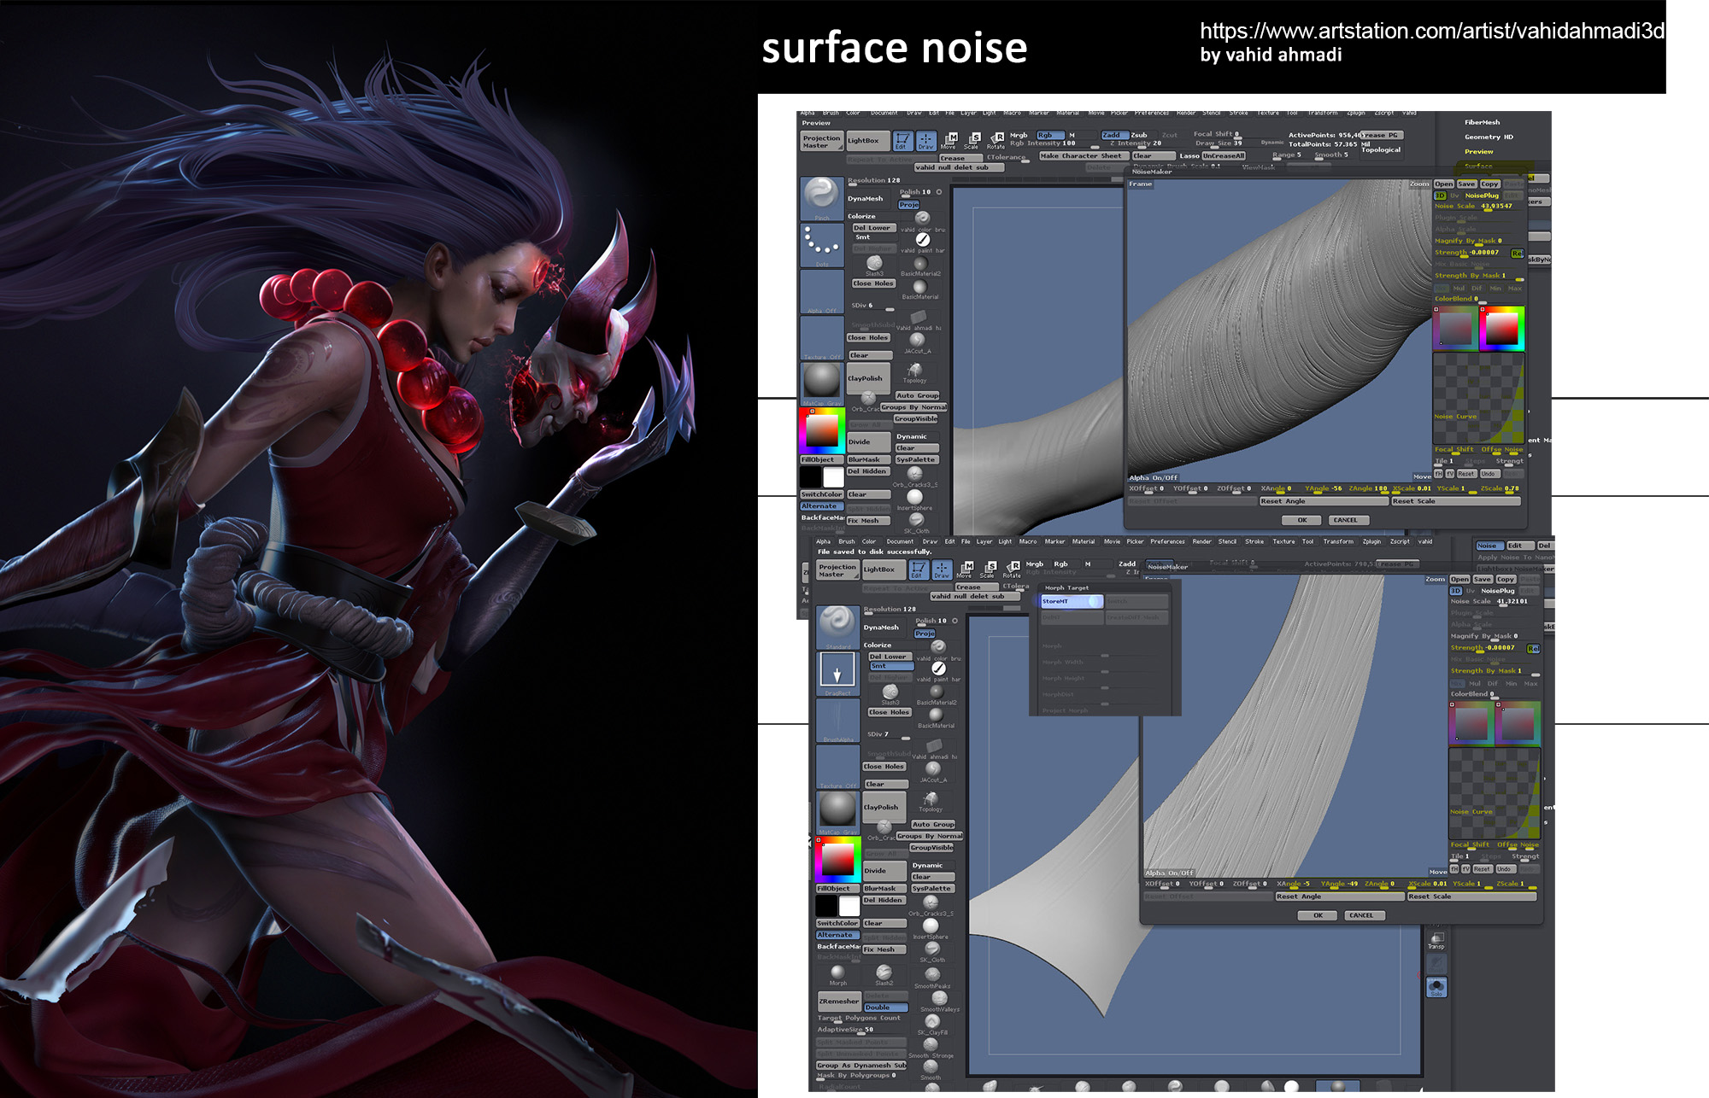The width and height of the screenshot is (1709, 1098).
Task: Click Strength slider in lower NoiseMaker
Action: [1487, 647]
